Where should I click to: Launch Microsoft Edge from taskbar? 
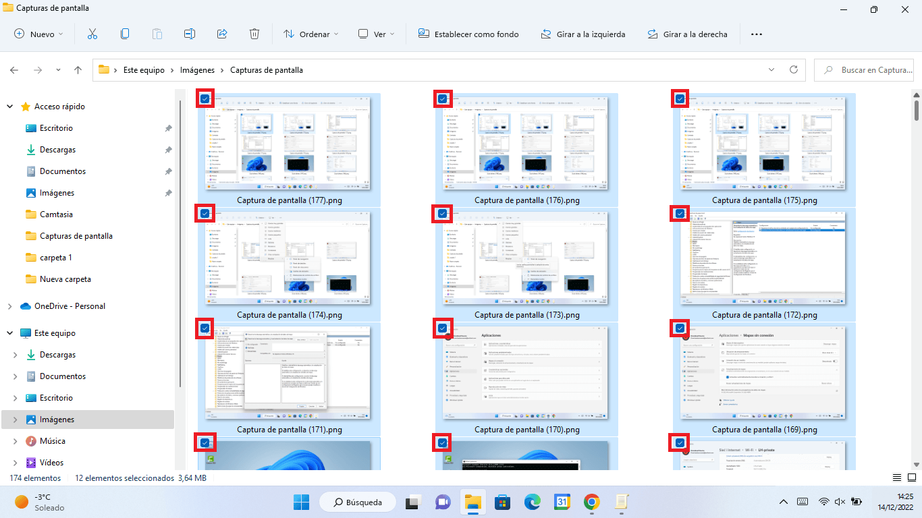click(x=533, y=502)
